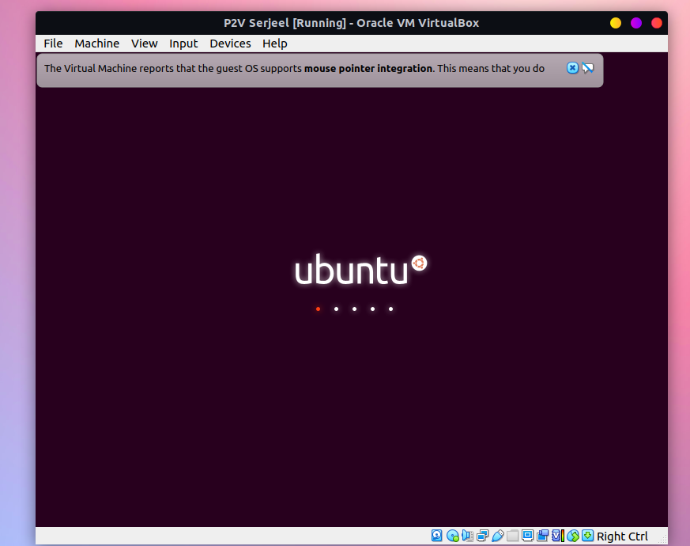Open the File menu

(x=53, y=44)
